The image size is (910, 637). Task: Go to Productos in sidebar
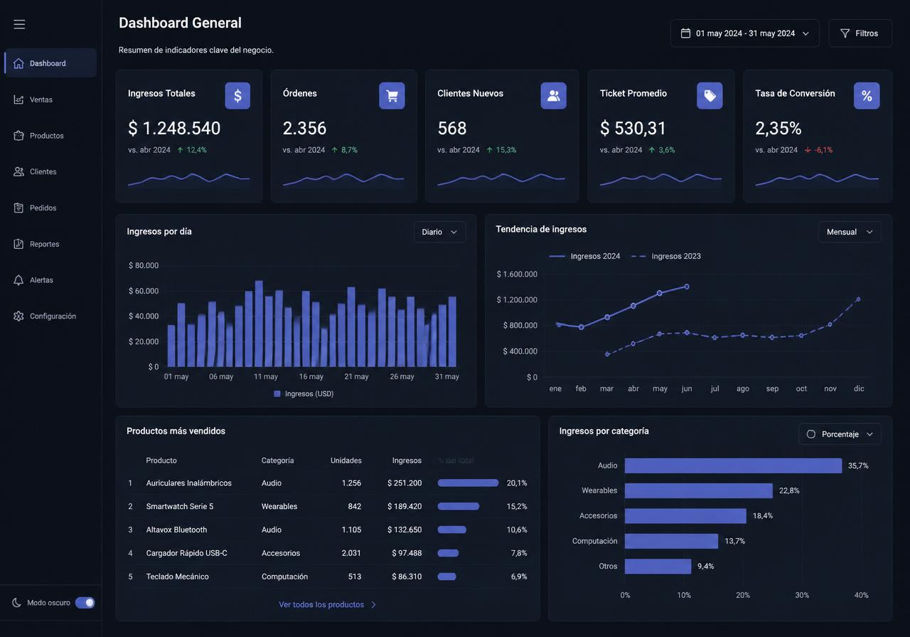click(x=50, y=136)
